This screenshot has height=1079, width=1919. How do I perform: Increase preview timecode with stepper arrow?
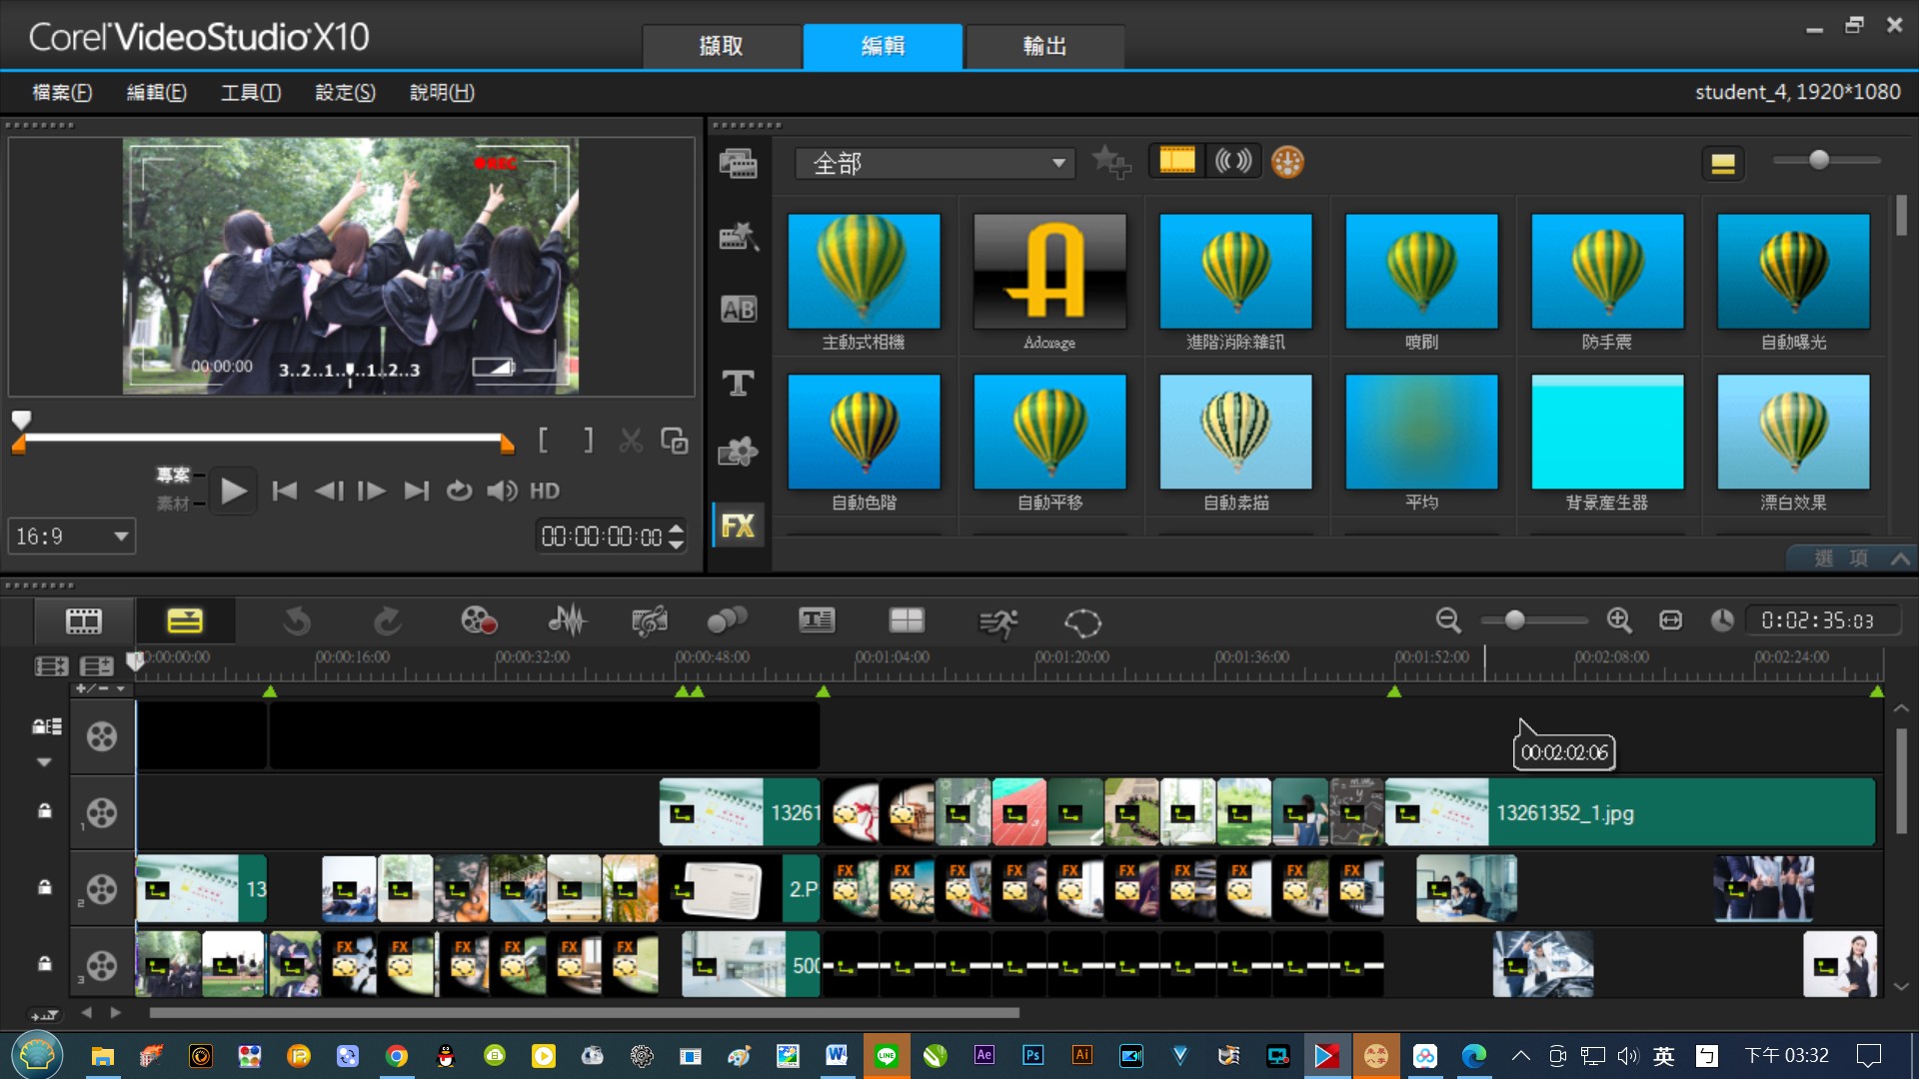677,529
